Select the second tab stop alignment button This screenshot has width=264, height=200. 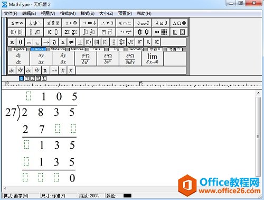pos(27,78)
